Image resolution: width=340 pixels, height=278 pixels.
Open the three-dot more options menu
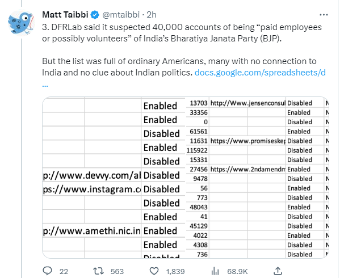tap(324, 15)
